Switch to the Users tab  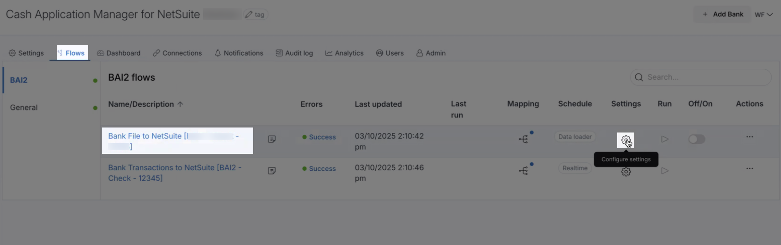tap(390, 53)
